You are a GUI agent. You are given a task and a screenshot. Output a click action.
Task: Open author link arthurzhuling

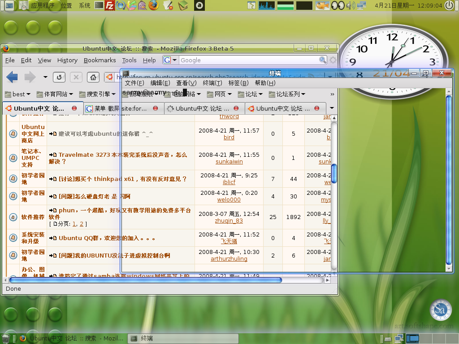(x=229, y=258)
